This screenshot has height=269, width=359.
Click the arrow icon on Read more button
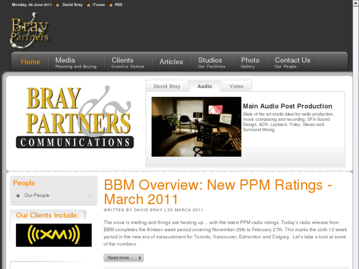(x=140, y=258)
